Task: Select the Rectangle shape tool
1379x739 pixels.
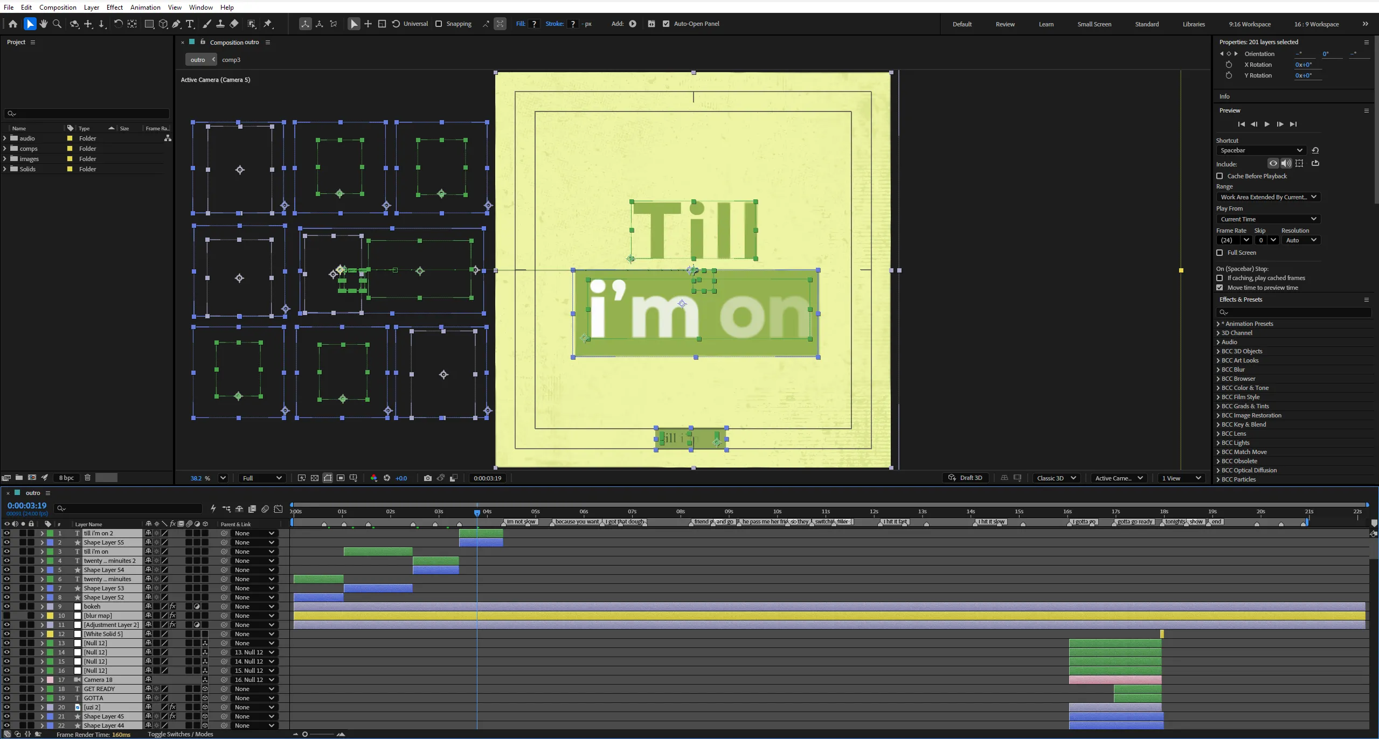Action: 149,24
